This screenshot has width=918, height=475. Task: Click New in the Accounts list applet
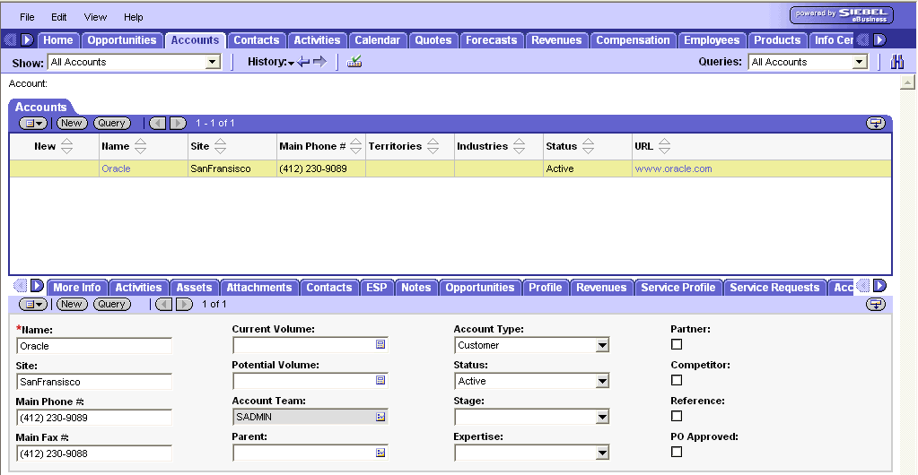(72, 123)
